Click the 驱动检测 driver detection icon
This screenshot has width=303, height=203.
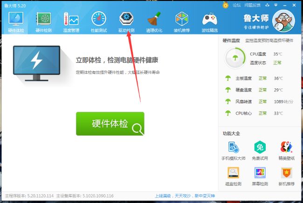coord(126,22)
